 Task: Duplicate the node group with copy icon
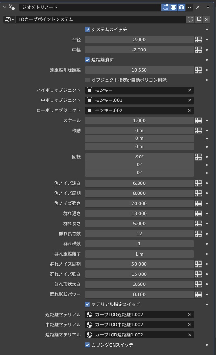(x=198, y=19)
